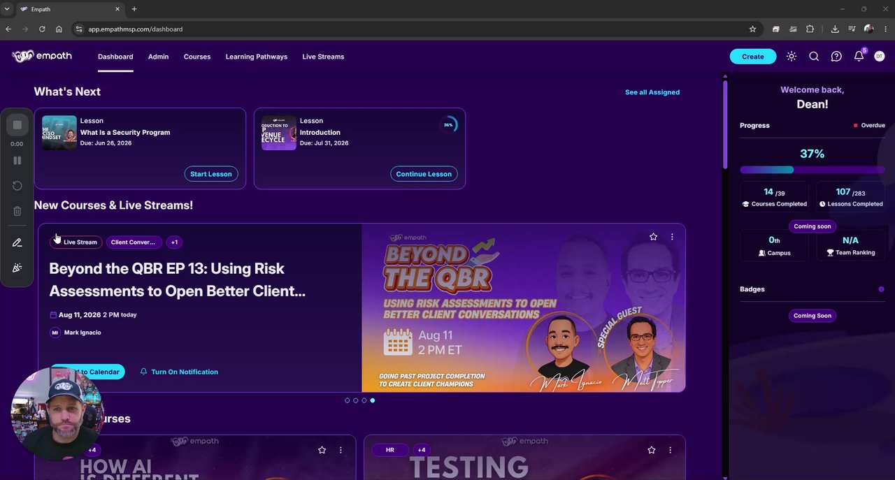Open the browser downloads icon
This screenshot has width=895, height=480.
tap(835, 29)
